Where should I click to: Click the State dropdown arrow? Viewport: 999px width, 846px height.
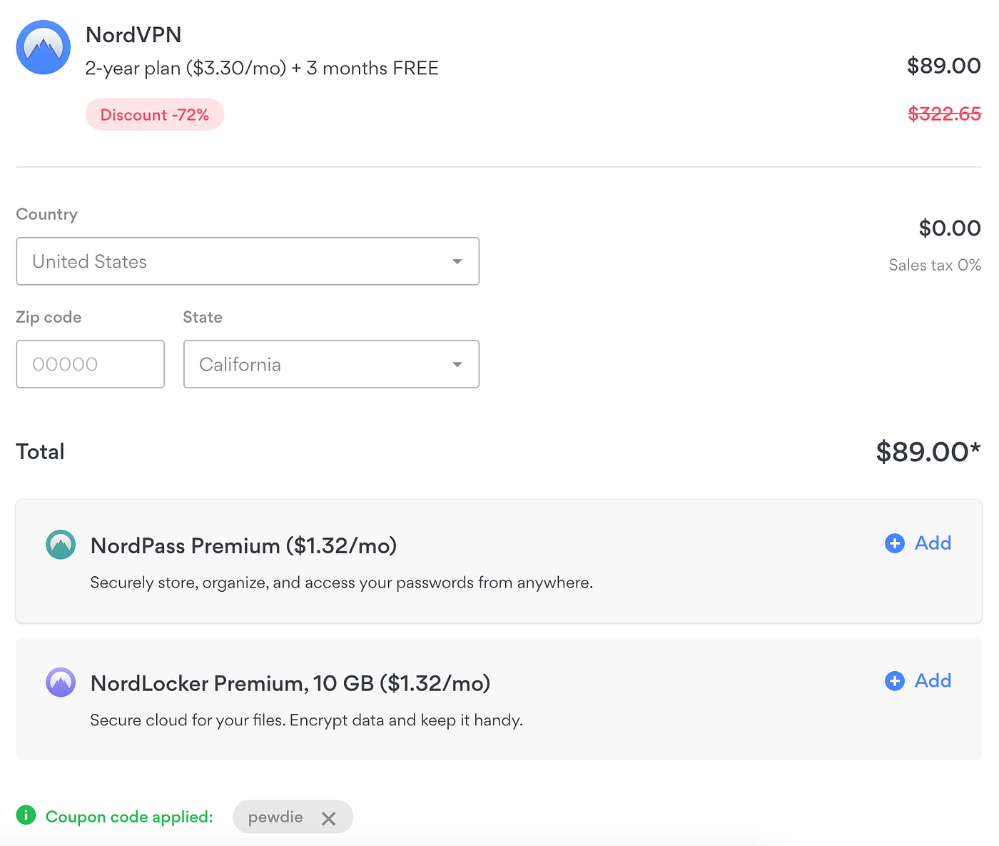click(457, 364)
